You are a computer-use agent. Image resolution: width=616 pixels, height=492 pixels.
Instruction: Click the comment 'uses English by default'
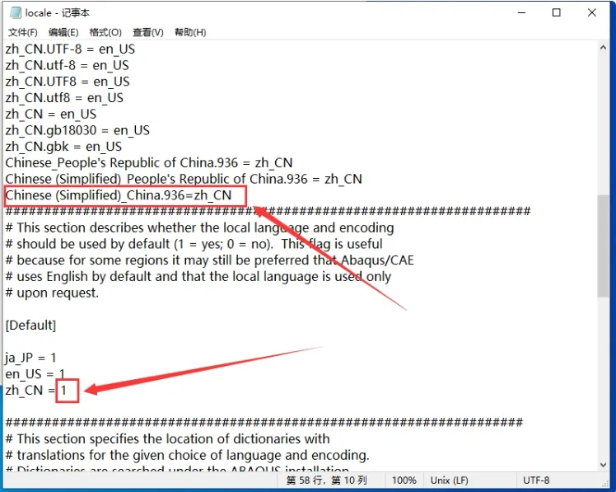pyautogui.click(x=198, y=276)
